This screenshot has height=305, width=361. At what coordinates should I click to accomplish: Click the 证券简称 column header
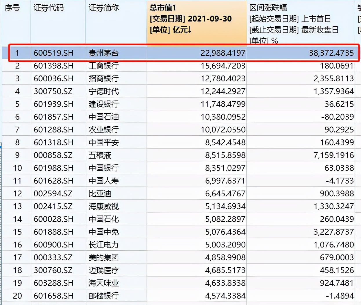point(103,8)
